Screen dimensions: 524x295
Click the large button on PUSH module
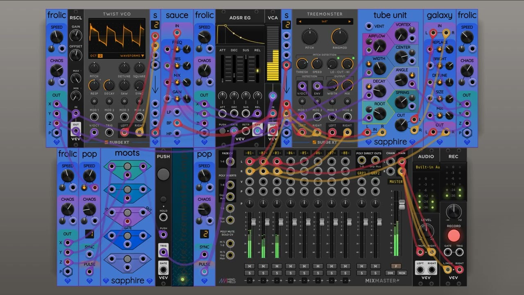pyautogui.click(x=163, y=174)
